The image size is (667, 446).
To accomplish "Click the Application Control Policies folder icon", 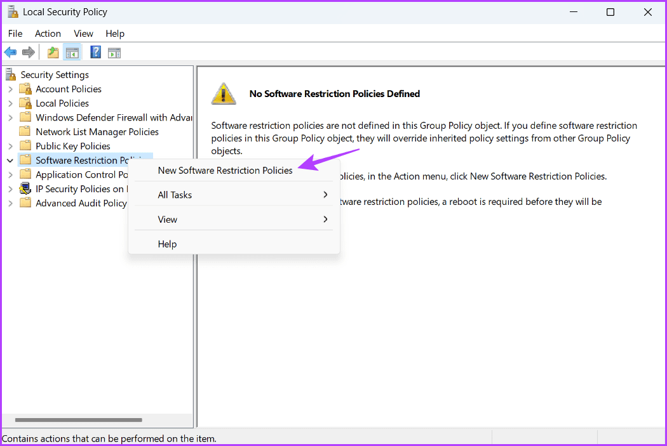I will (25, 174).
